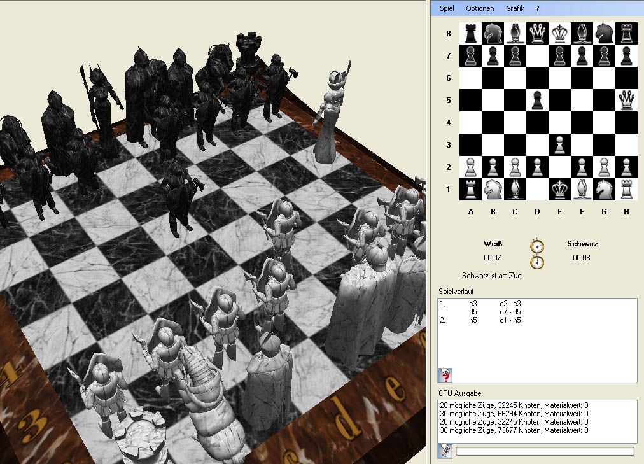Select white queen on h5 in 2D board
Viewport: 644px width, 464px height.
pyautogui.click(x=626, y=100)
